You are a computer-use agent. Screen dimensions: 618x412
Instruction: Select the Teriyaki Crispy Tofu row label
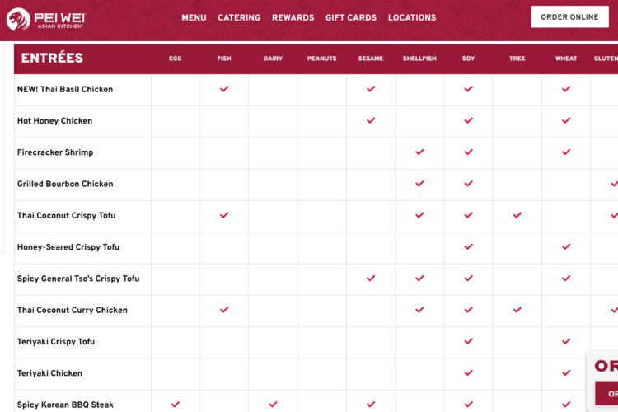tap(56, 342)
